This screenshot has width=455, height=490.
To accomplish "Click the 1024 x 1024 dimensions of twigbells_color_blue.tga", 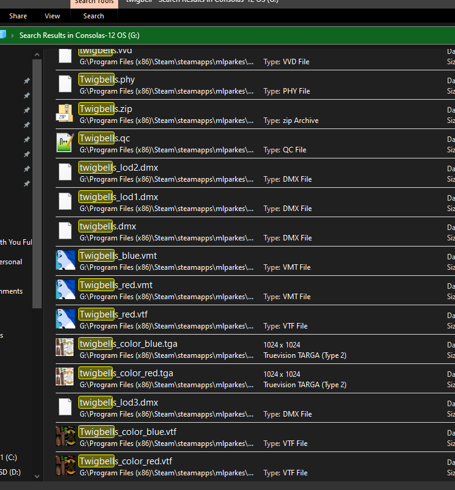I will (x=282, y=344).
